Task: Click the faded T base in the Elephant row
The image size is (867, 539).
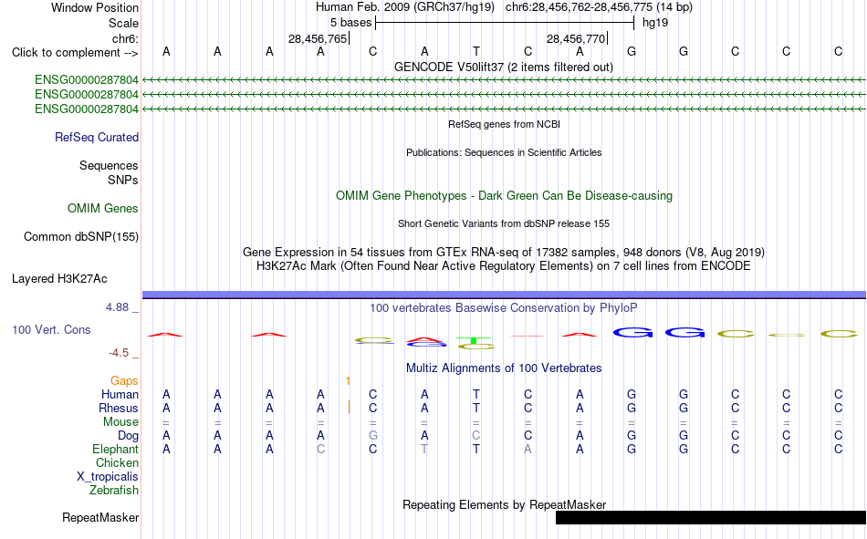Action: click(x=424, y=449)
